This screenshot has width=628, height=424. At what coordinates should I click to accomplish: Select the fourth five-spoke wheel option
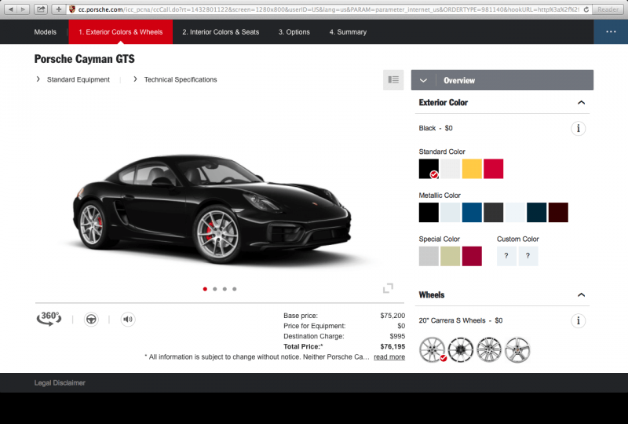517,350
